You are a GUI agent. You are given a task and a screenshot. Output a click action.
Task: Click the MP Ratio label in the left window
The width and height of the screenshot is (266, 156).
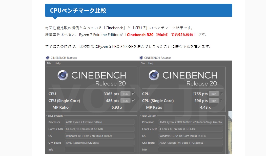[x=60, y=107]
